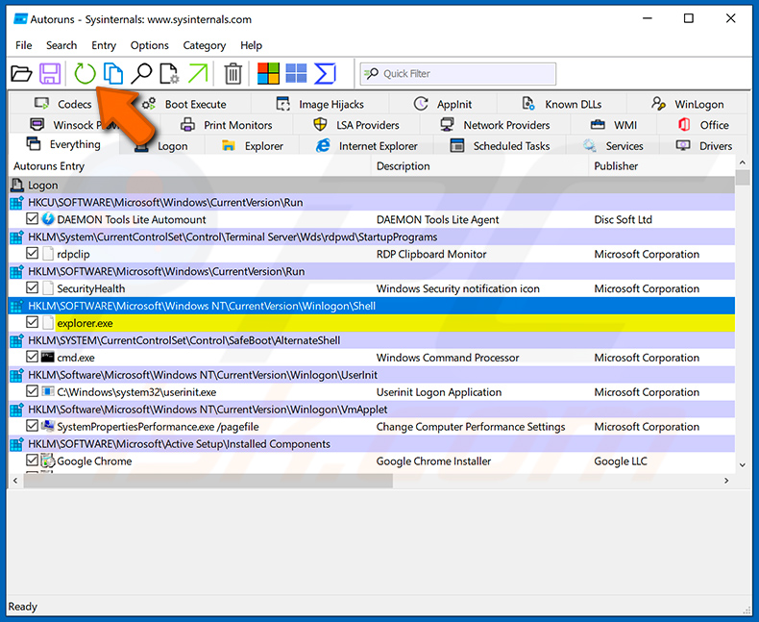Switch to the Internet Explorer tab
Viewport: 759px width, 622px height.
pos(366,146)
